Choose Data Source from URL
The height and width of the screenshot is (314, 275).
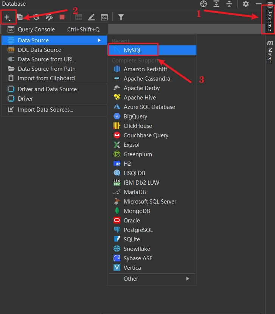click(54, 59)
